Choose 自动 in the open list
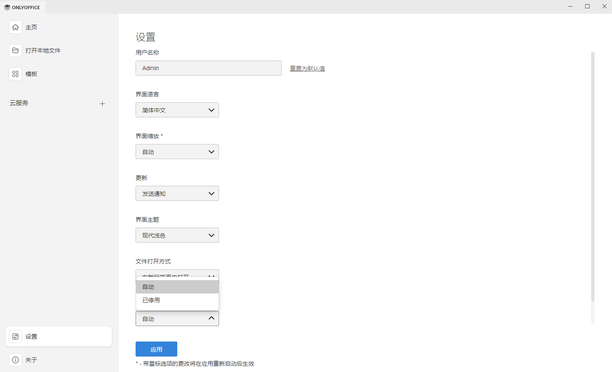Image resolution: width=612 pixels, height=372 pixels. pos(177,287)
